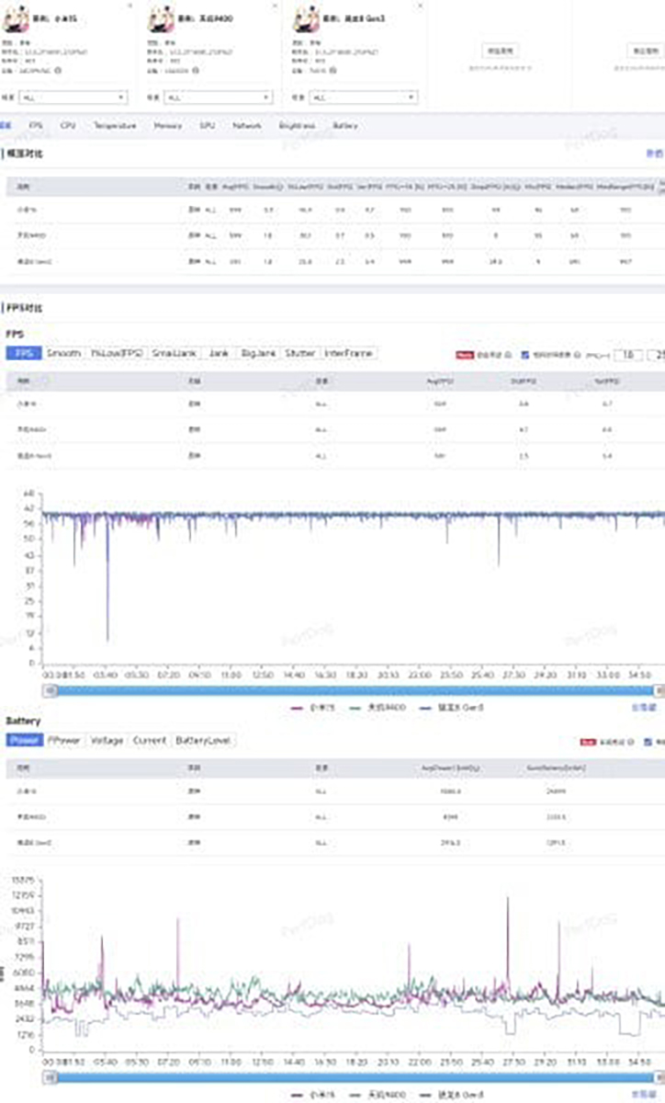Click the left handle of the FPS range slider
The height and width of the screenshot is (1103, 665).
pos(48,690)
